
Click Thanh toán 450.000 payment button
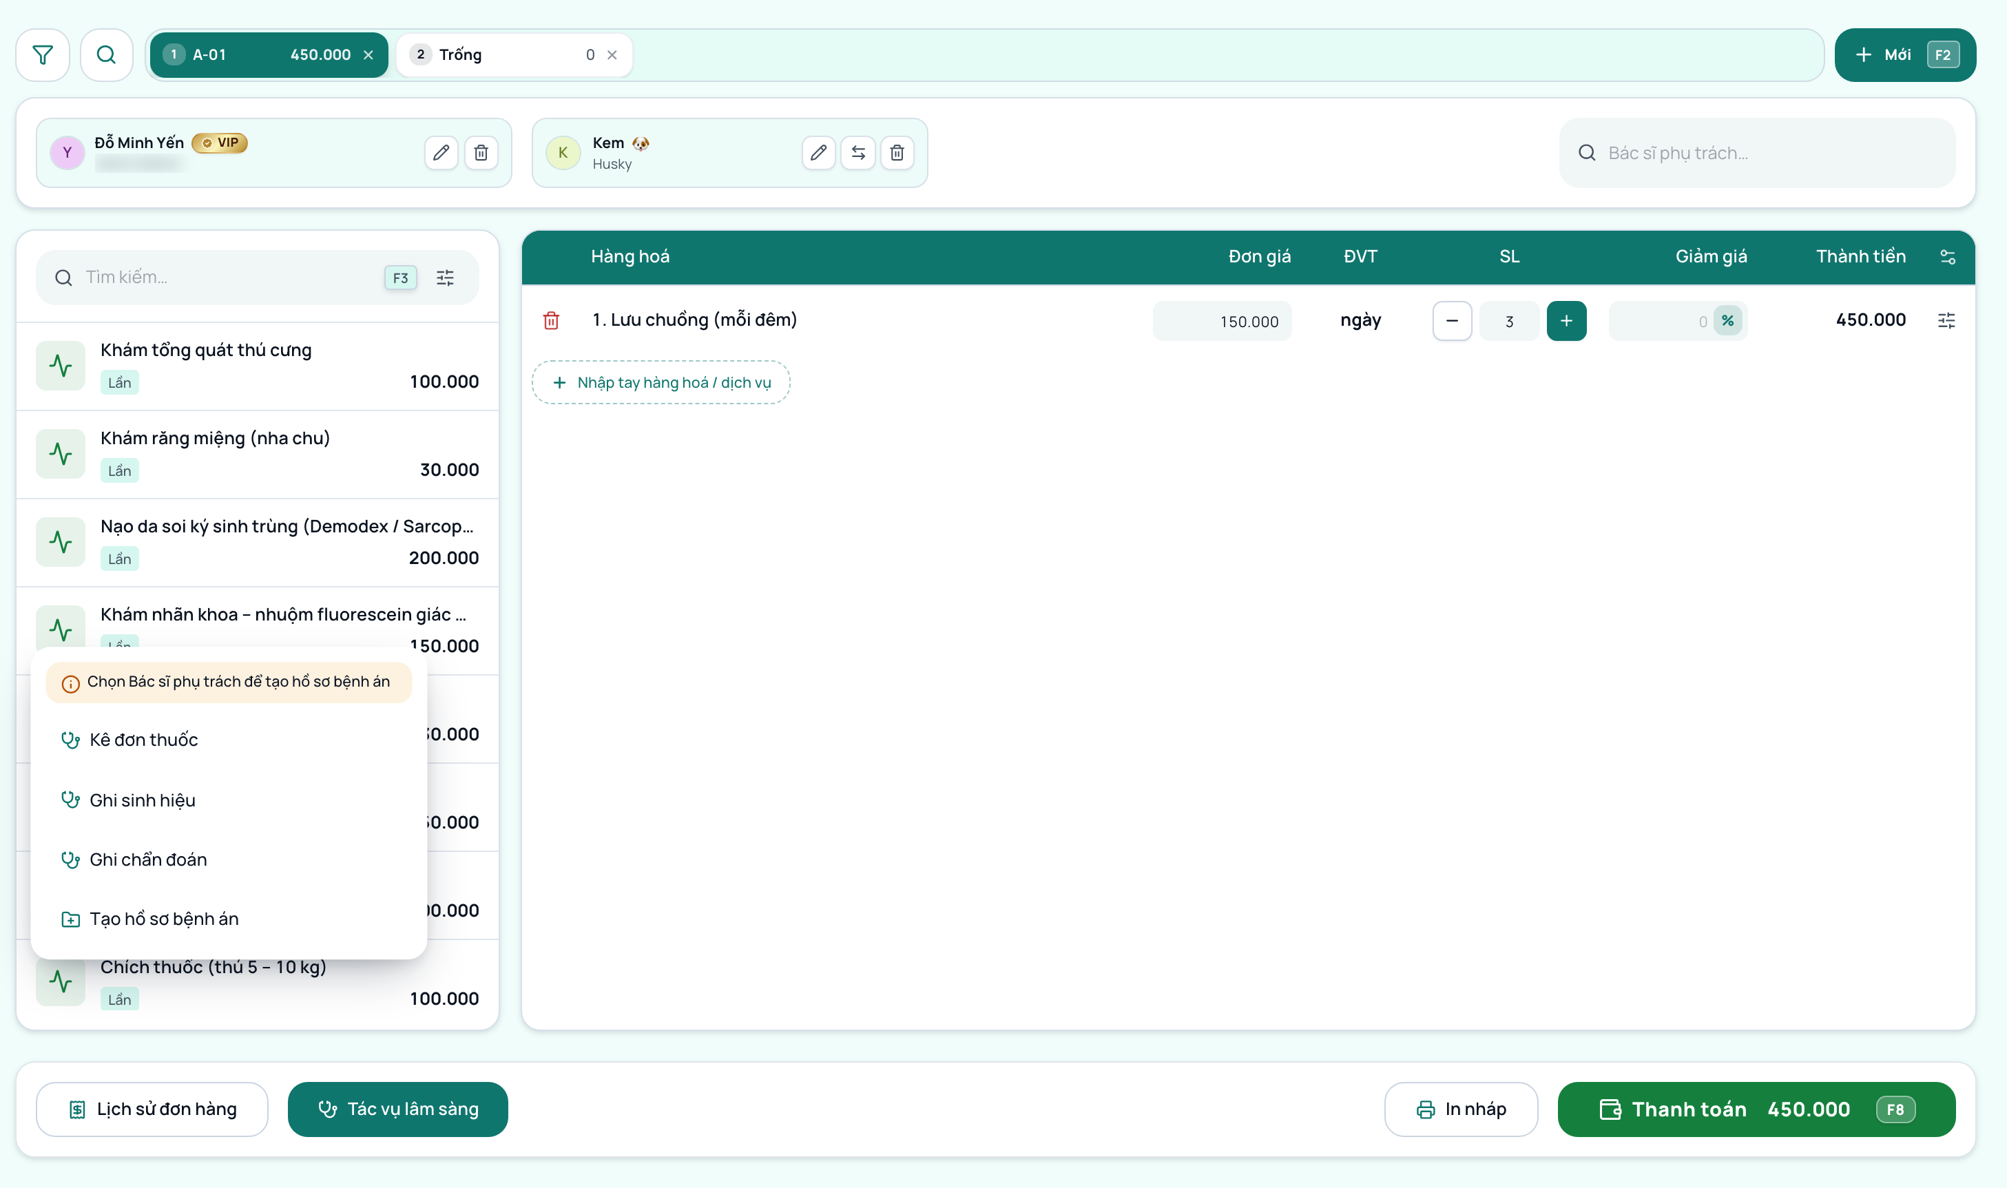coord(1756,1109)
